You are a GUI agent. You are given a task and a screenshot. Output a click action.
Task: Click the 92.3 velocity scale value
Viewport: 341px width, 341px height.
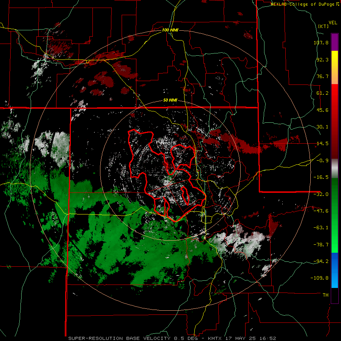(x=322, y=59)
